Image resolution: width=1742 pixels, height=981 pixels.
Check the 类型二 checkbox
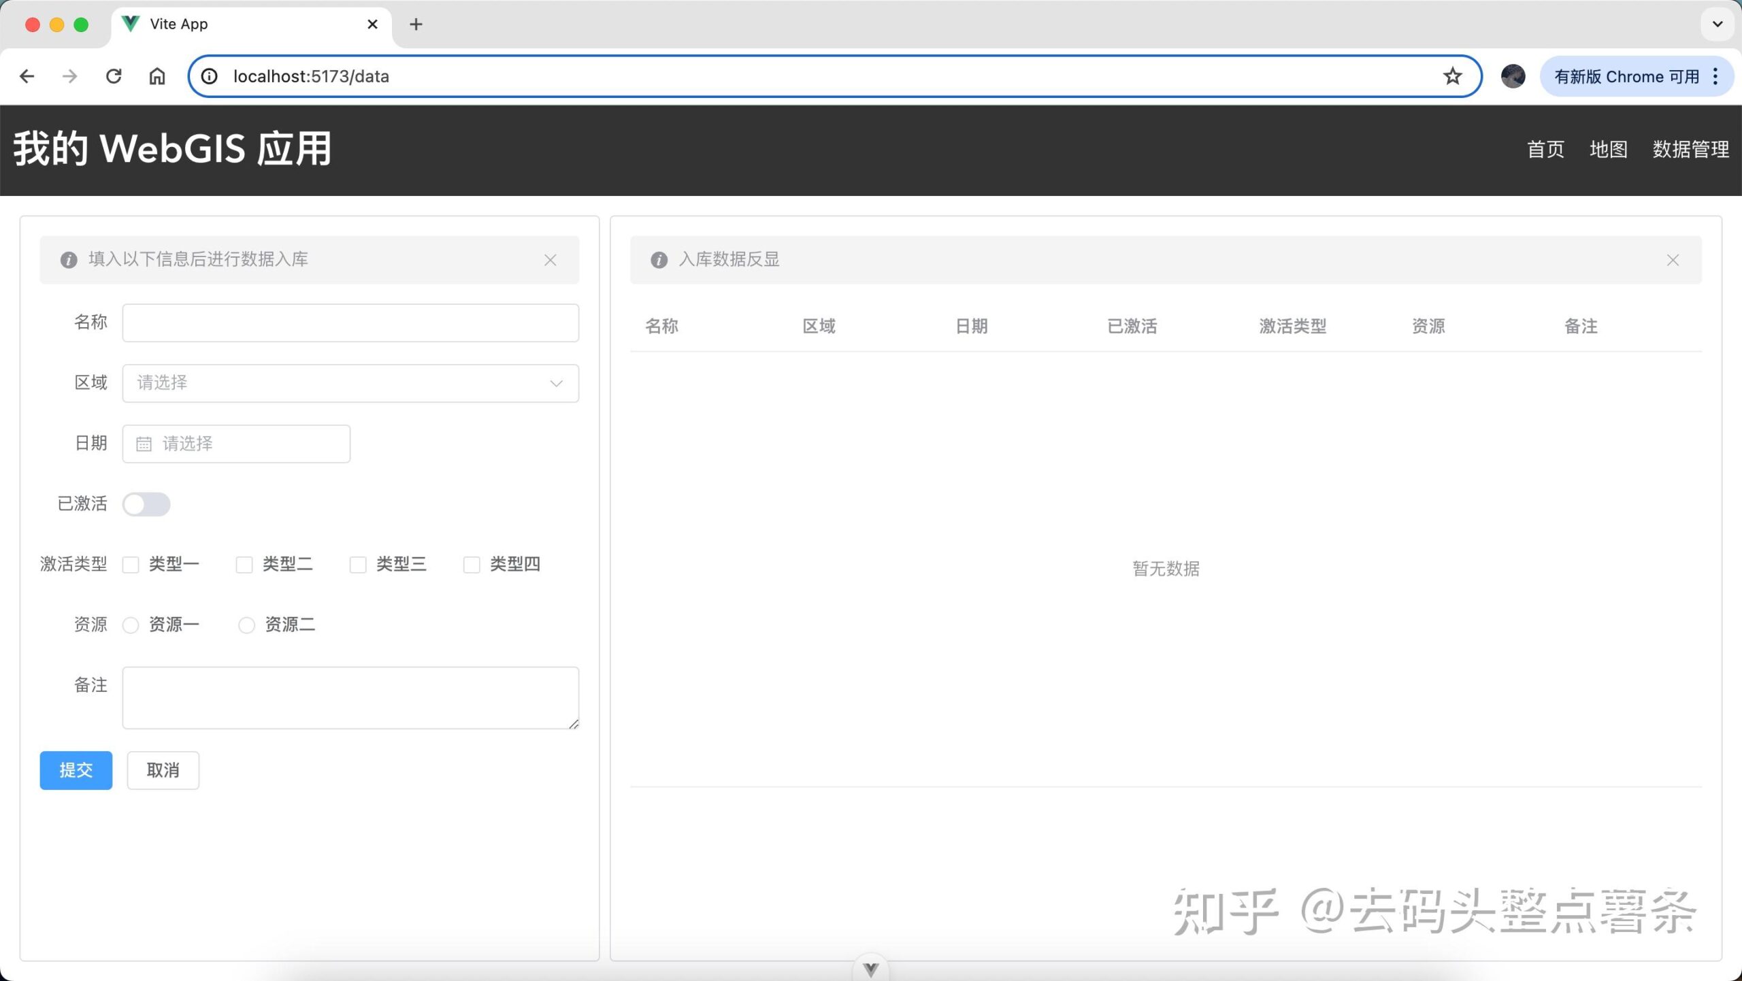[x=244, y=565]
